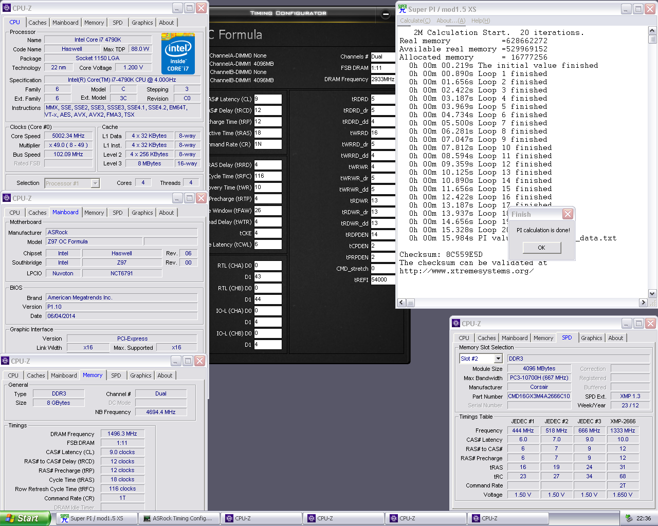Open SPD tab in top CPU-Z window
The image size is (658, 526).
(x=118, y=23)
